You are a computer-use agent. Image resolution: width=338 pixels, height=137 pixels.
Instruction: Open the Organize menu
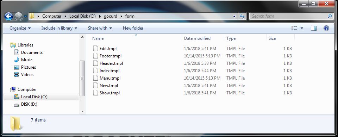20,28
